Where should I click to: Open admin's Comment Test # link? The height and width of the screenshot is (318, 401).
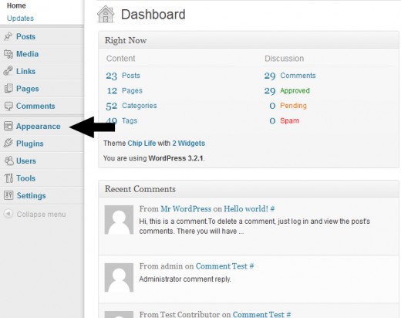(x=224, y=266)
